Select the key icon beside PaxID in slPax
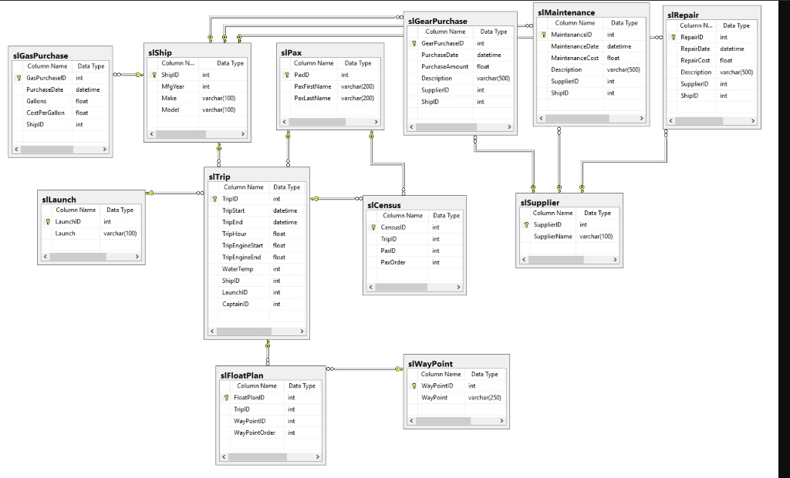 (287, 74)
